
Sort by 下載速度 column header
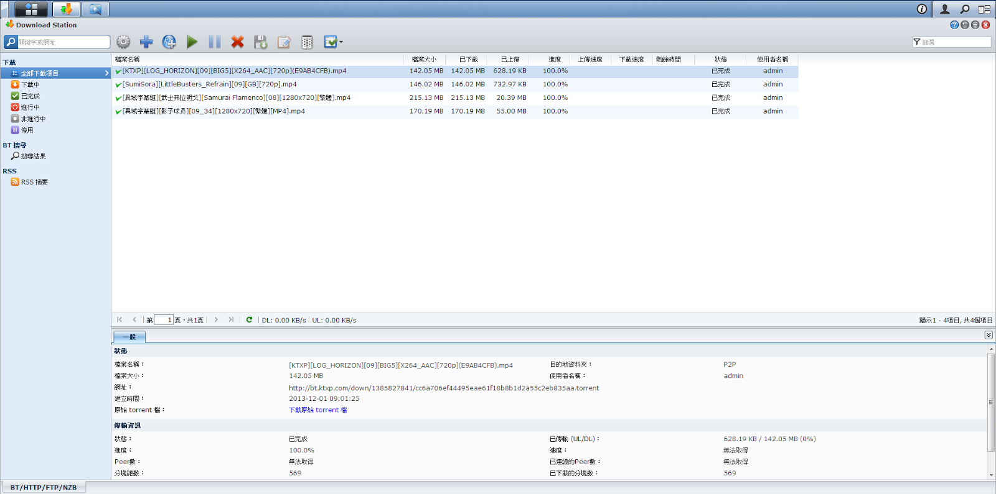[x=632, y=60]
